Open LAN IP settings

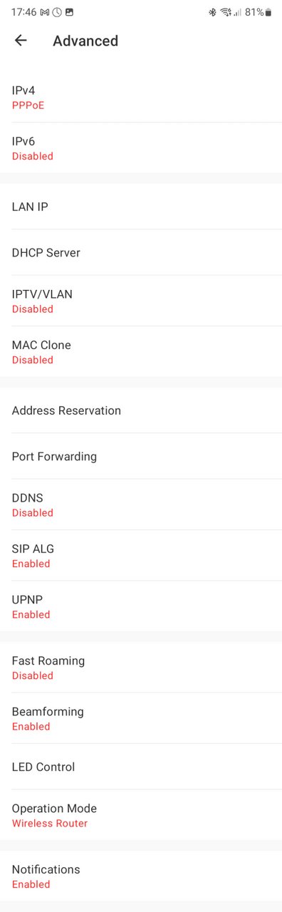[x=141, y=207]
